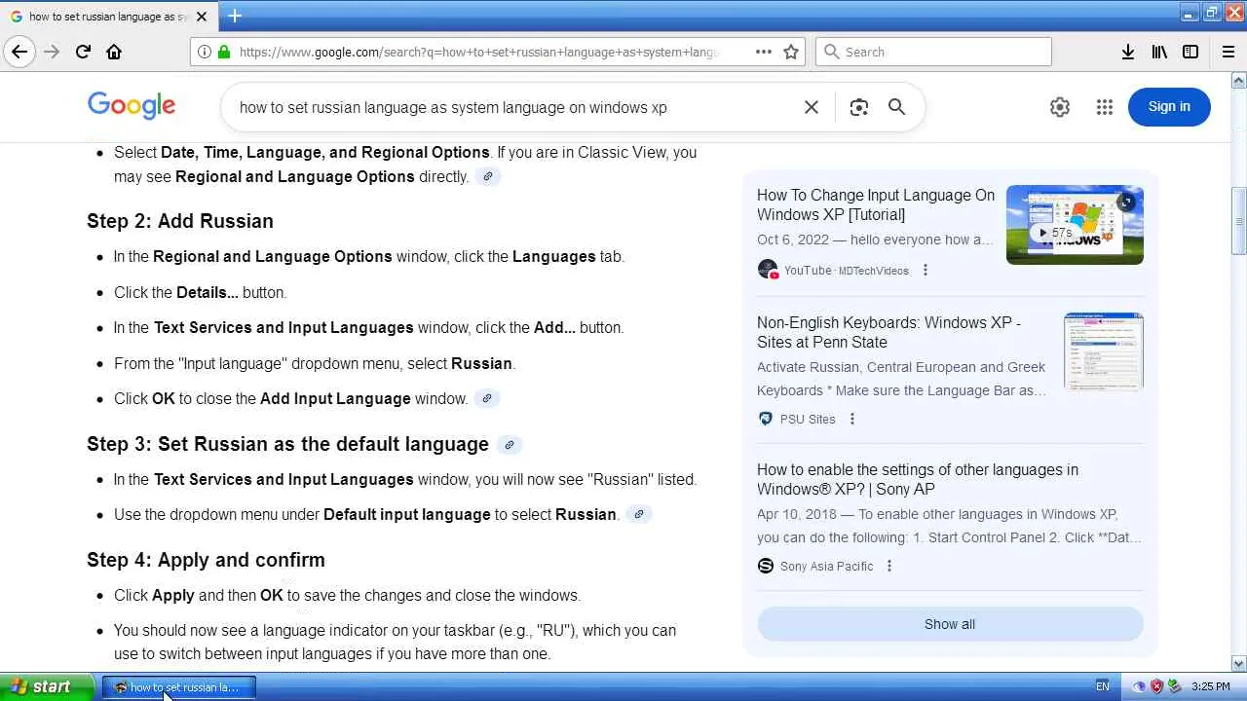Open the Firefox Library menu
The image size is (1247, 701).
(x=1159, y=52)
